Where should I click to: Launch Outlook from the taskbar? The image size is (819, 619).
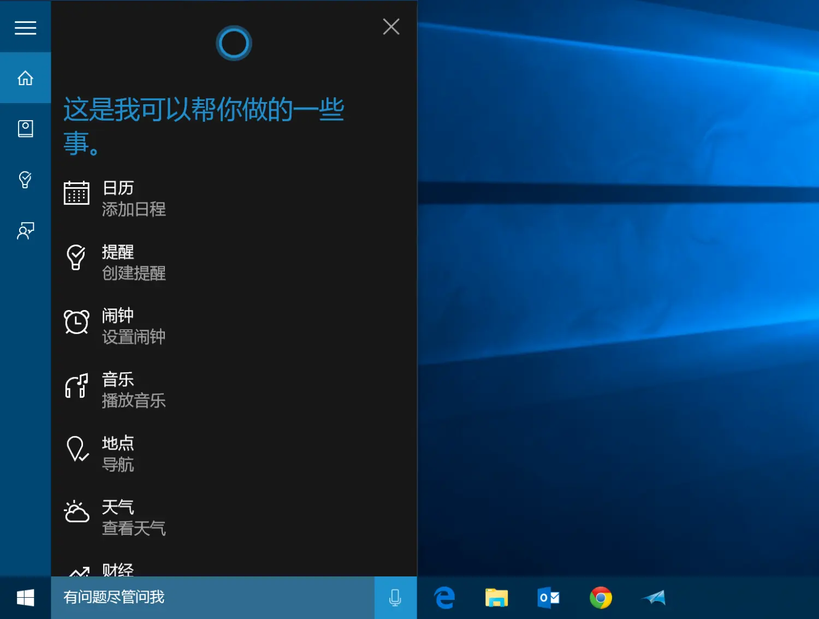[548, 598]
